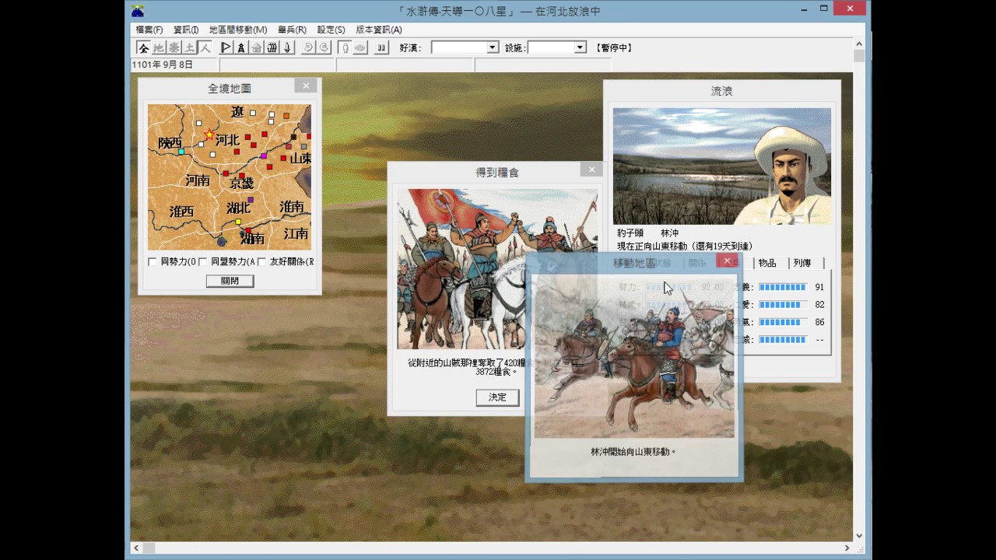
Task: Click the campfire toolbar icon
Action: tap(272, 47)
